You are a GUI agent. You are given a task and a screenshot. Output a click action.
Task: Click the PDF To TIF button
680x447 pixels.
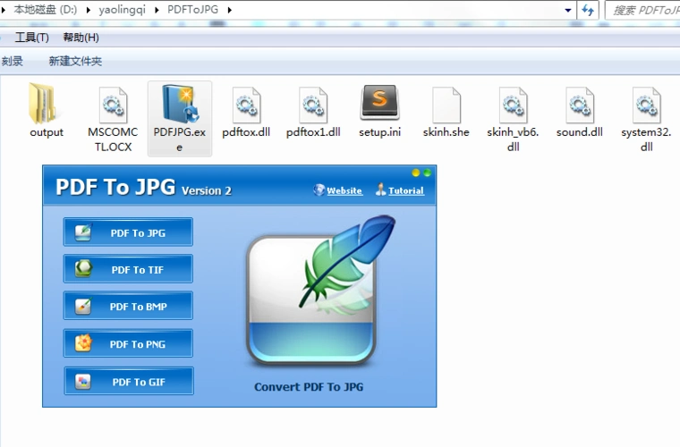coord(128,269)
